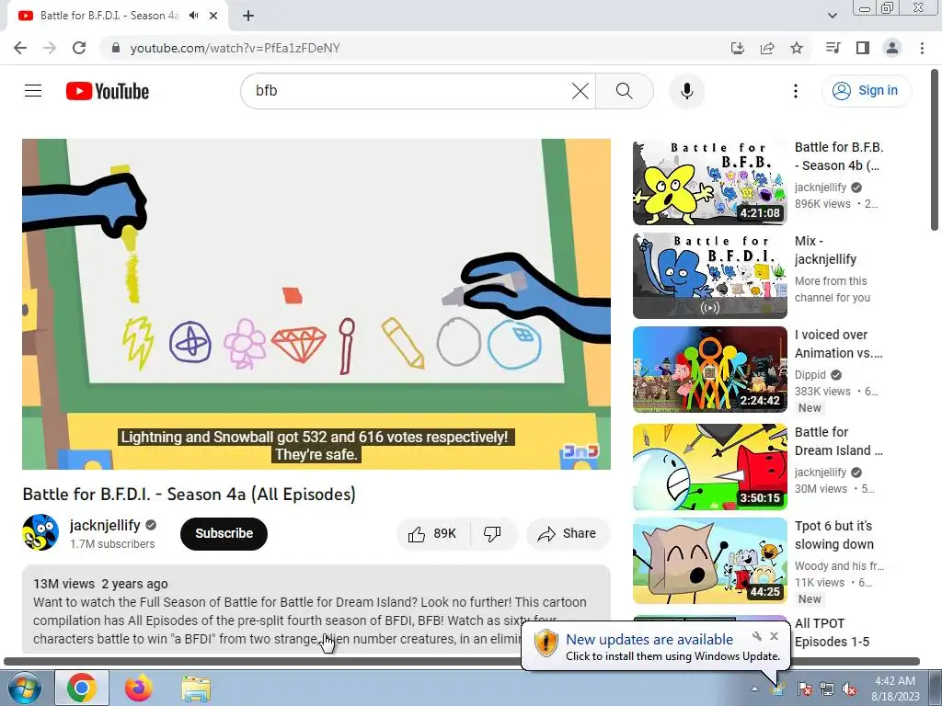Image resolution: width=942 pixels, height=706 pixels.
Task: Open network tray icon
Action: point(827,689)
